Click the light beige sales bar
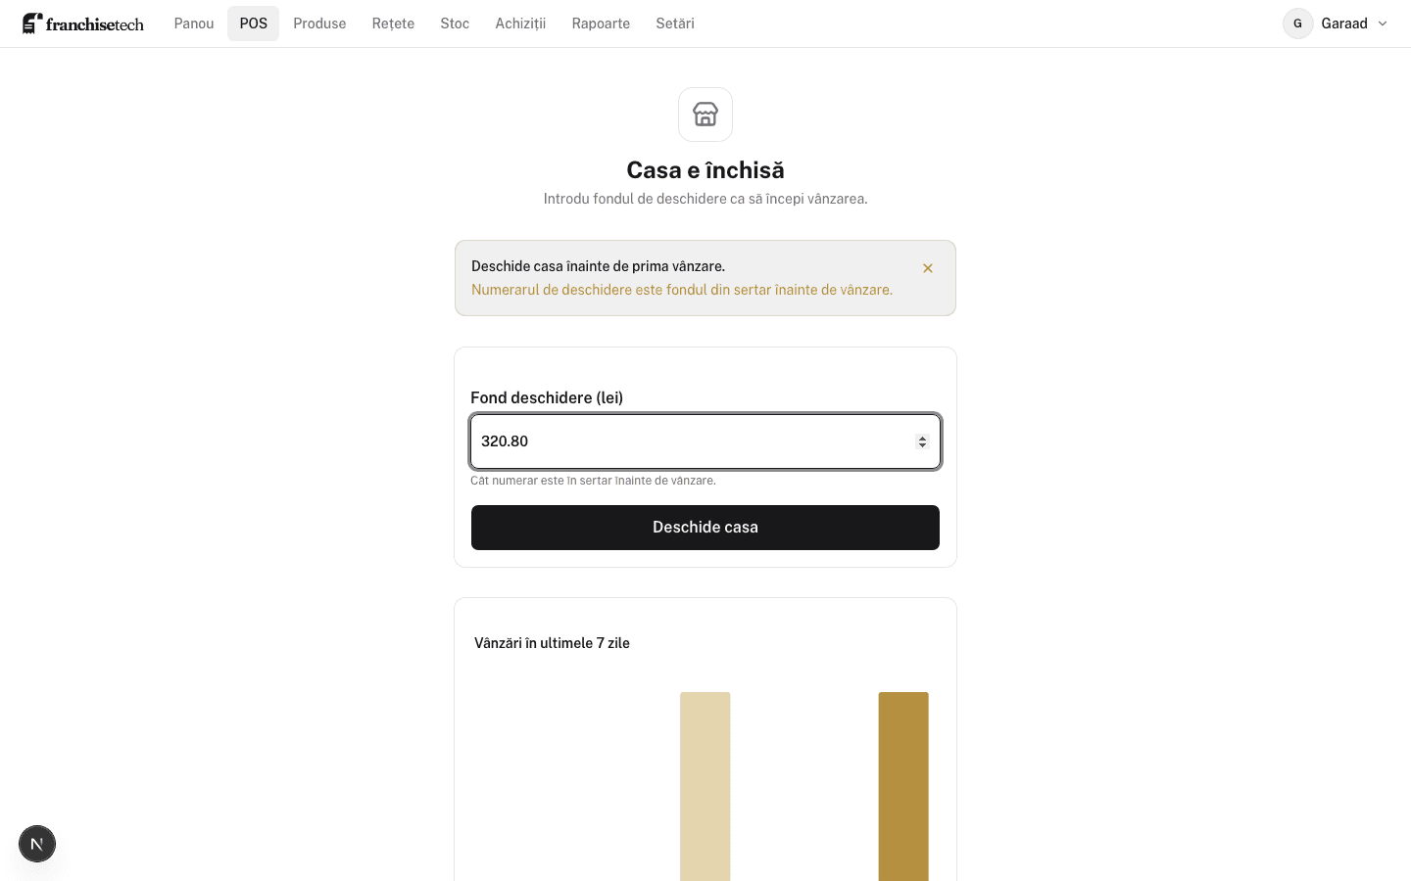 click(705, 786)
